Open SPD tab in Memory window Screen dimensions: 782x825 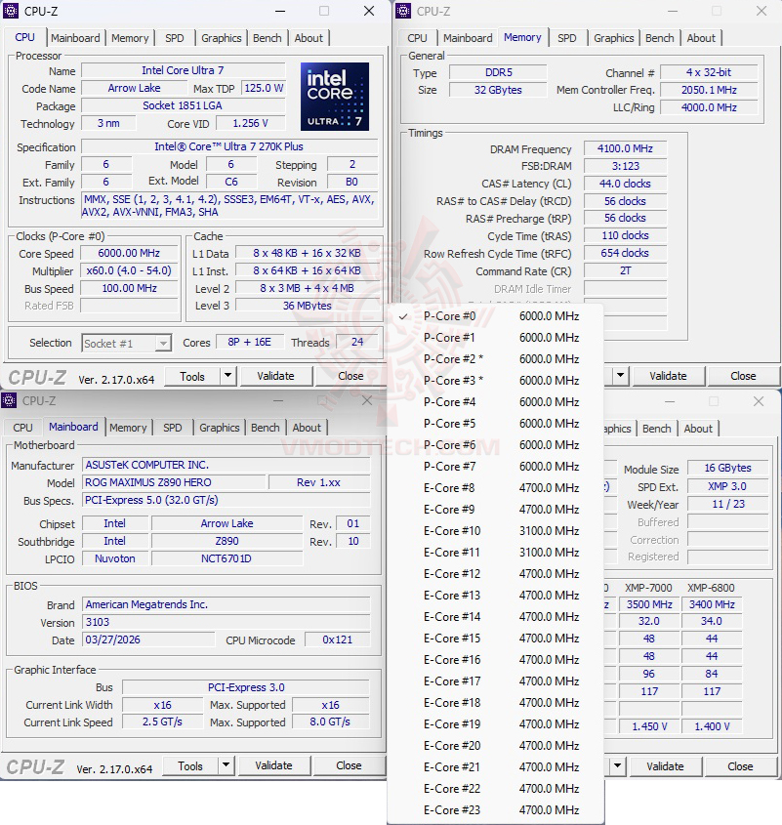(567, 38)
